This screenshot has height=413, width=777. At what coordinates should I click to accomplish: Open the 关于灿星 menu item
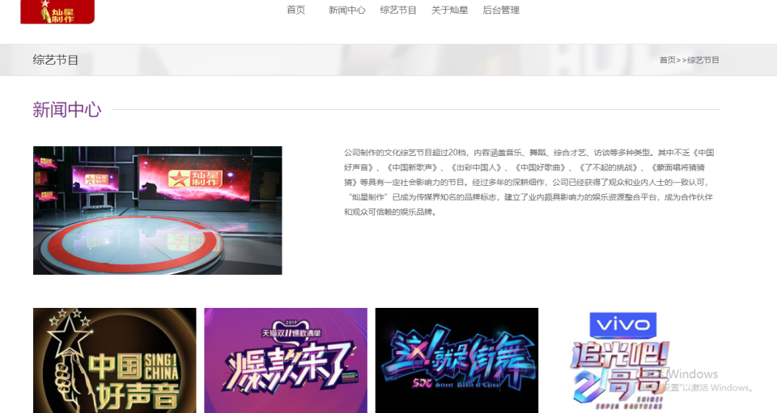pyautogui.click(x=449, y=10)
